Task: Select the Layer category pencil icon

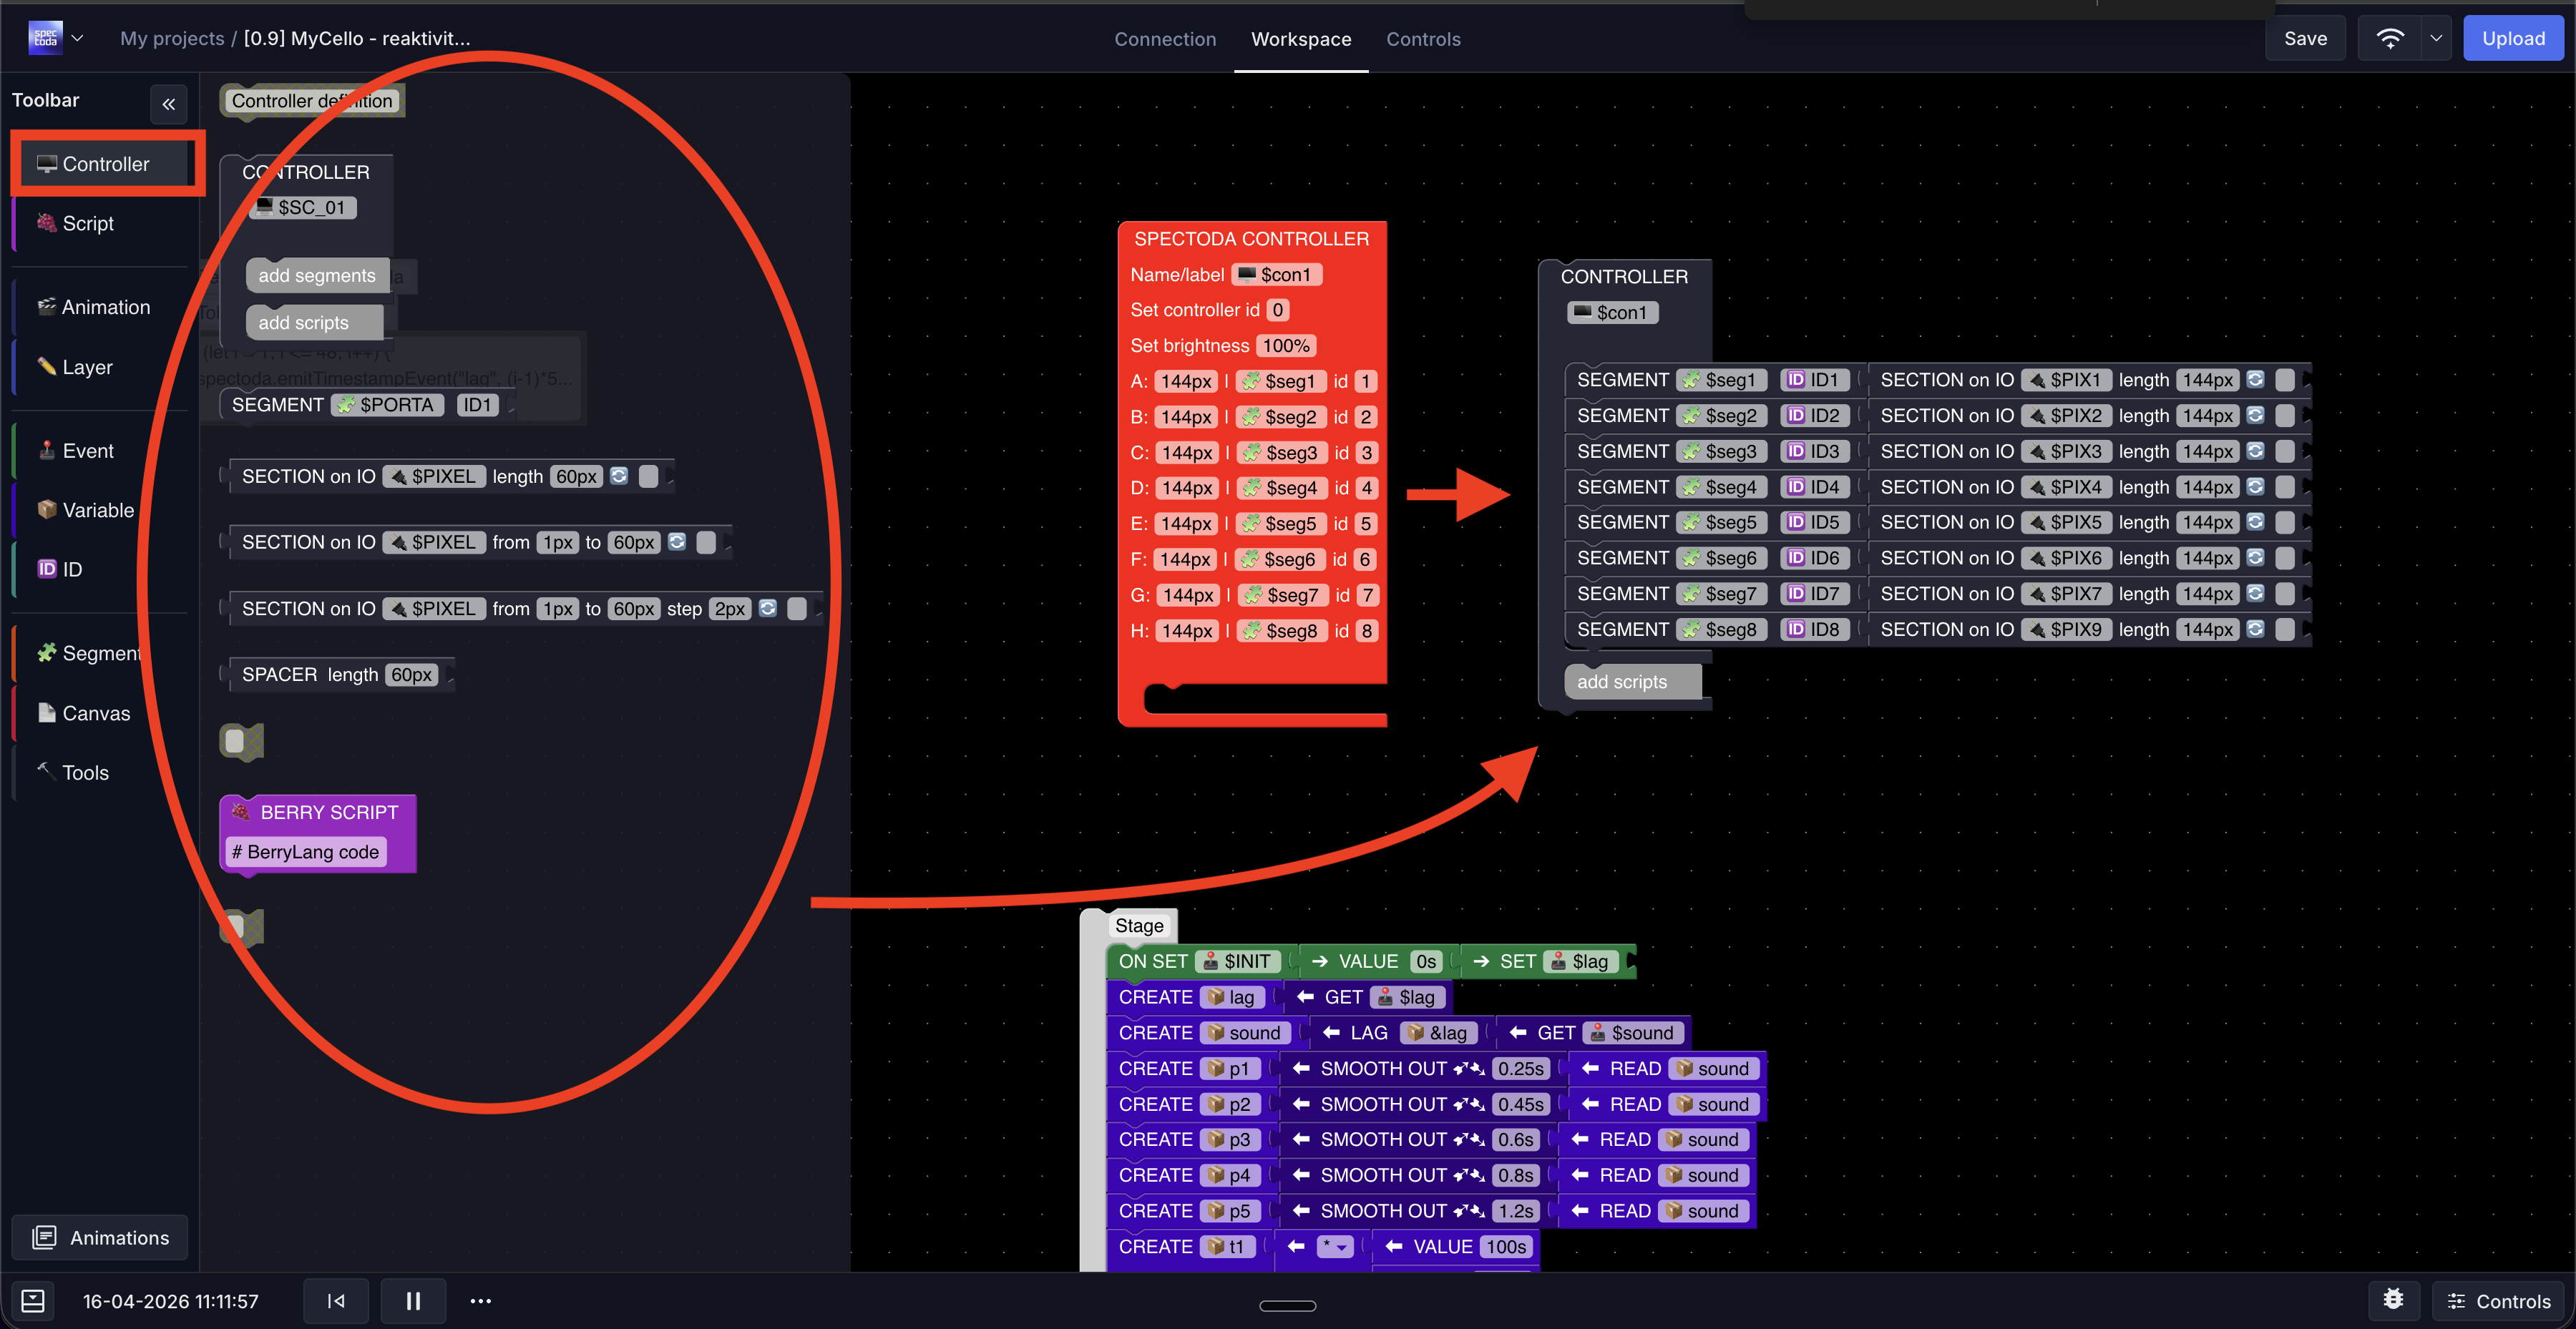Action: tap(47, 367)
